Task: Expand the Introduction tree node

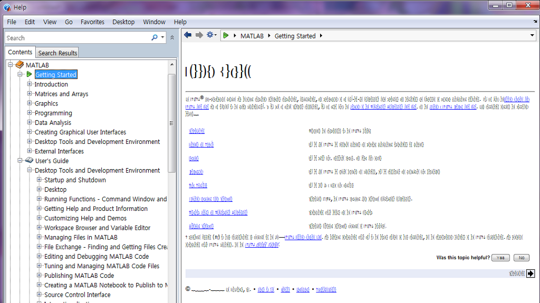Action: click(x=30, y=84)
